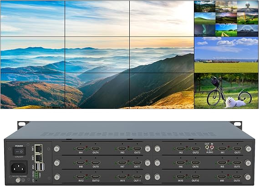This screenshot has width=259, height=186.
Task: Click the center video wall screen
Action: click(x=97, y=54)
